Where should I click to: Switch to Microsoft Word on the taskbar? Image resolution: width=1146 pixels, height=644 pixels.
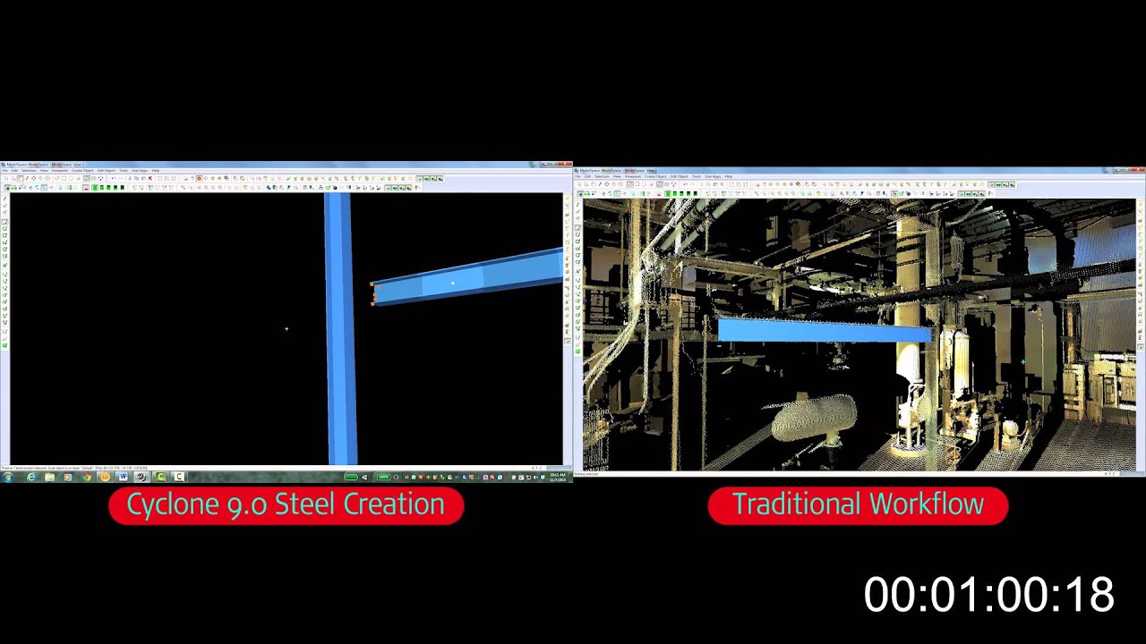[124, 478]
